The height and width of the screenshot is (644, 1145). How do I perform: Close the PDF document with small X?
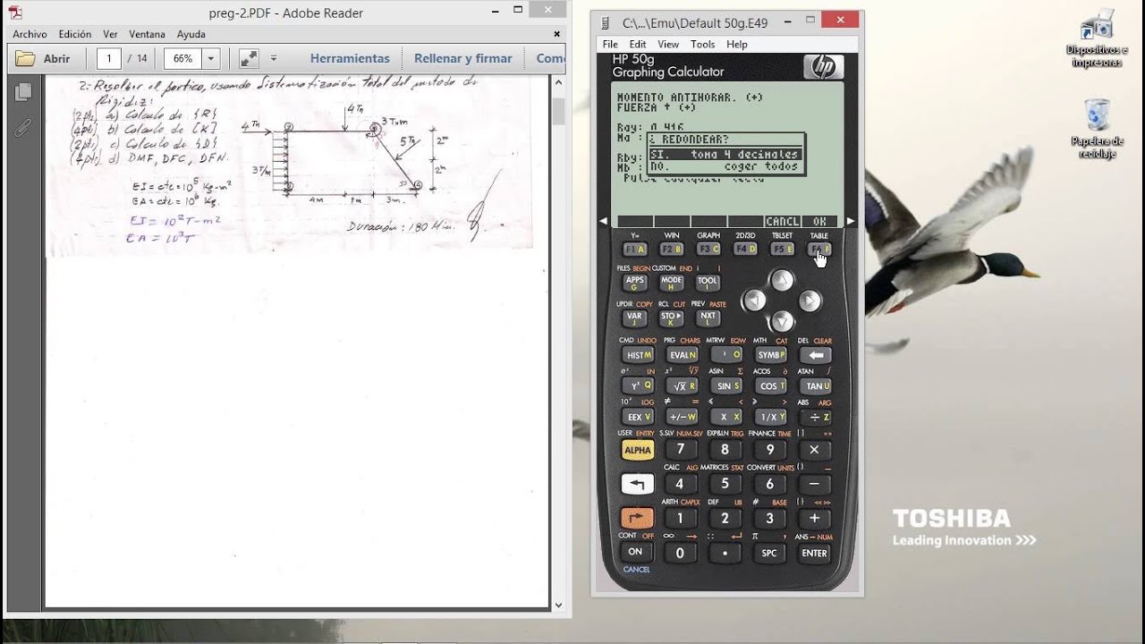[x=557, y=34]
